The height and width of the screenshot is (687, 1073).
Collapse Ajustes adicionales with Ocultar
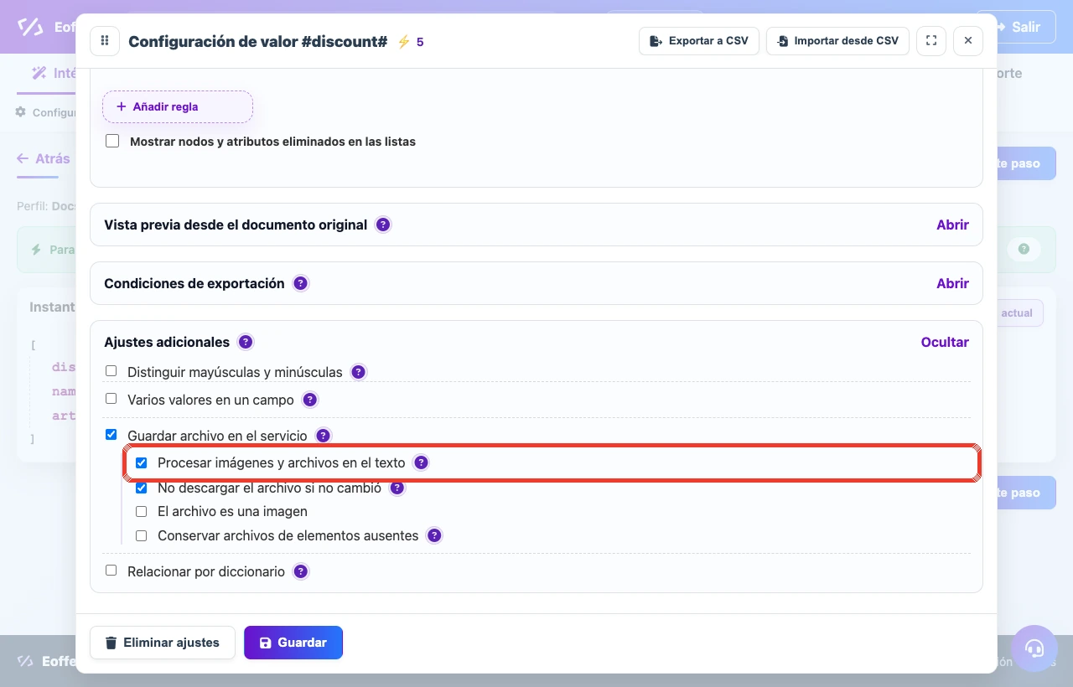945,342
